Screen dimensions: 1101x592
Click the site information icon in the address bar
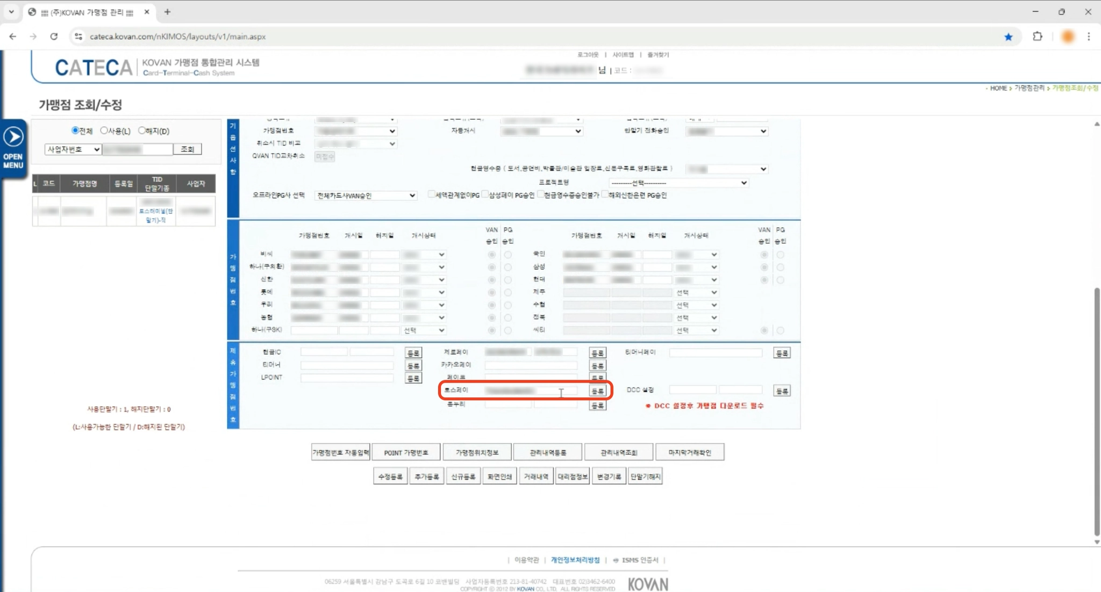(x=78, y=37)
